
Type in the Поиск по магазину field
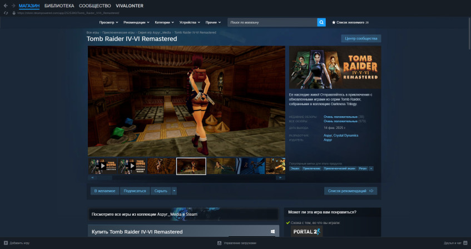[x=272, y=22]
